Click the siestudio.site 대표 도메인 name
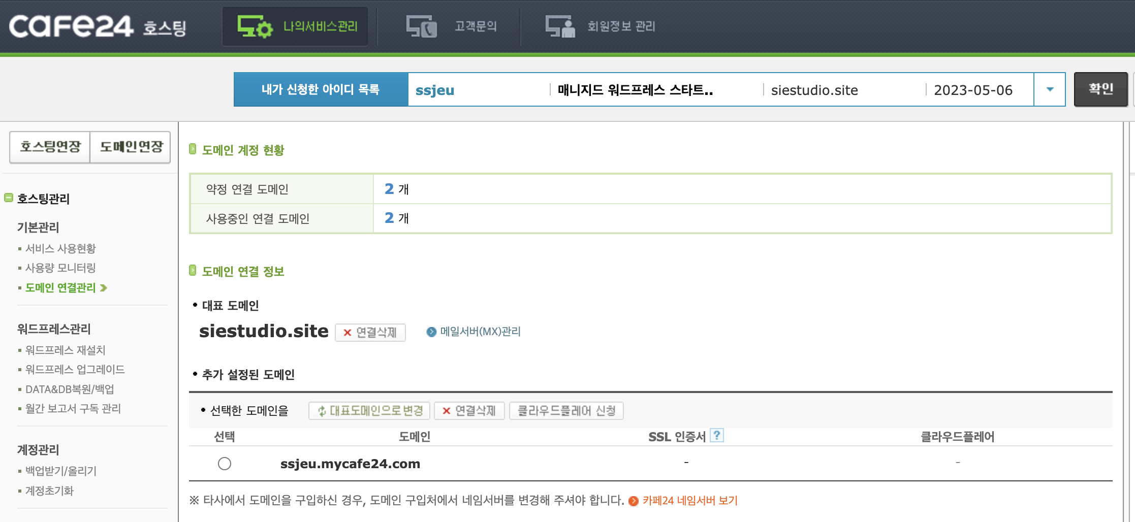This screenshot has height=522, width=1135. pos(264,331)
